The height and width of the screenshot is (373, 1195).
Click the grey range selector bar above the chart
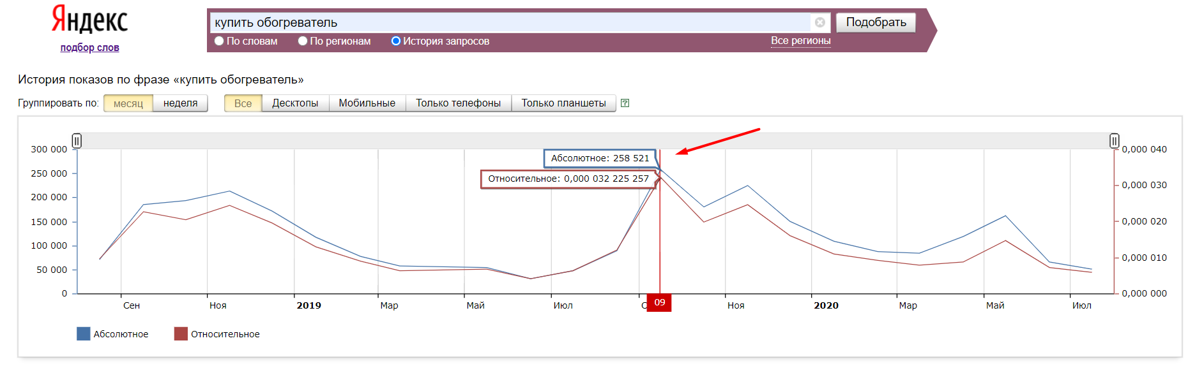click(x=595, y=140)
